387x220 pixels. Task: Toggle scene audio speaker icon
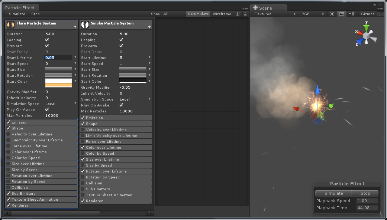(x=351, y=14)
